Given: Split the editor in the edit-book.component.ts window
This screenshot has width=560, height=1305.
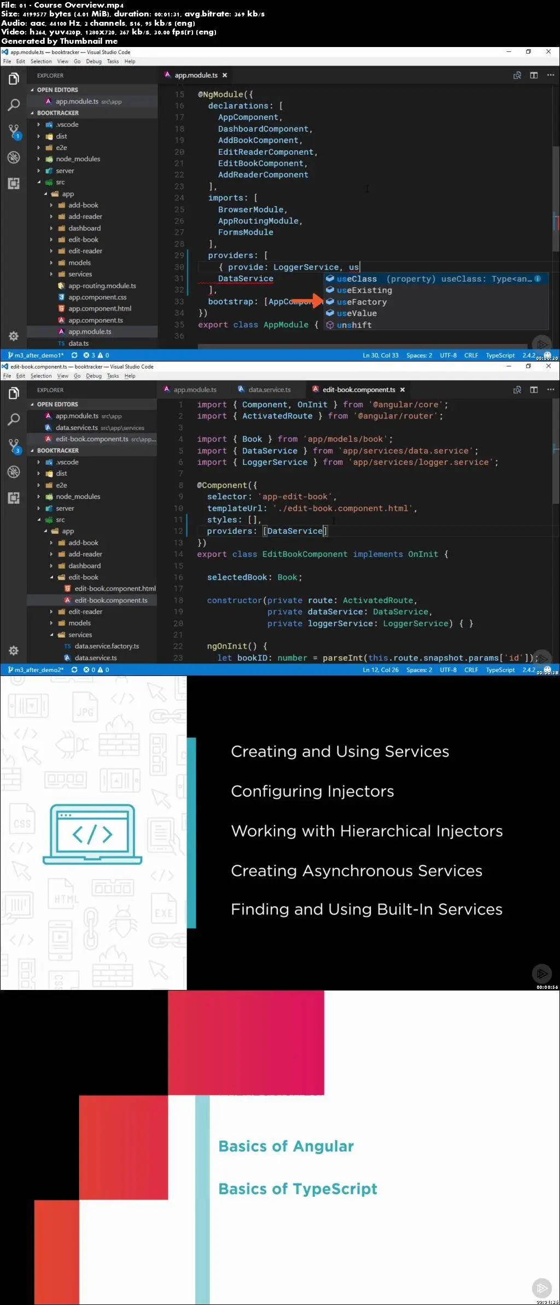Looking at the screenshot, I should 534,390.
